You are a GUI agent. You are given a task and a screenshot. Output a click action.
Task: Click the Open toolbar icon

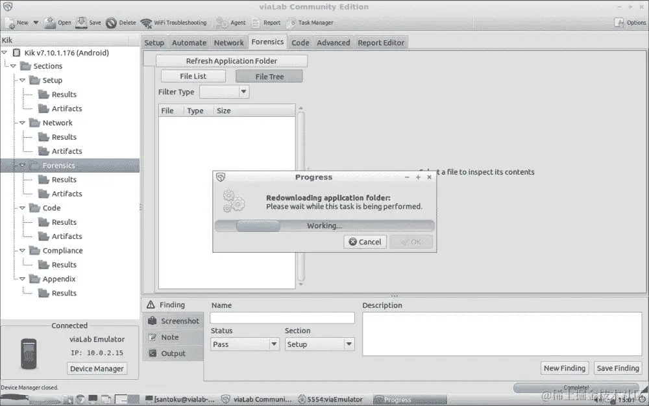pos(50,23)
